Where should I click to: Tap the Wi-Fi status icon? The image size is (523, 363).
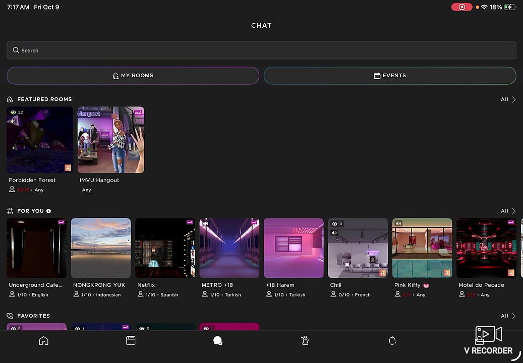pyautogui.click(x=484, y=7)
